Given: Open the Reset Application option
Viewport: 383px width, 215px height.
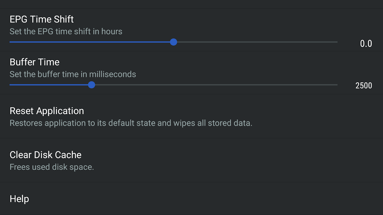Looking at the screenshot, I should click(47, 111).
